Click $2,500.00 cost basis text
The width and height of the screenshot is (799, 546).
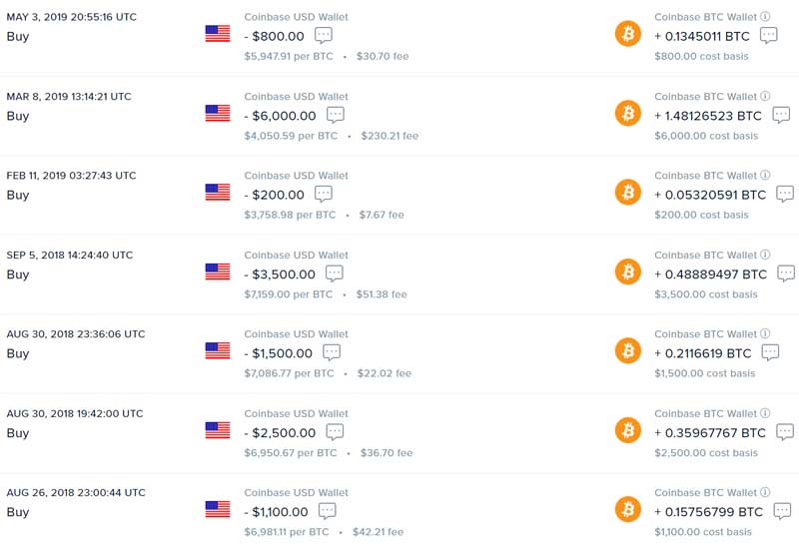706,453
